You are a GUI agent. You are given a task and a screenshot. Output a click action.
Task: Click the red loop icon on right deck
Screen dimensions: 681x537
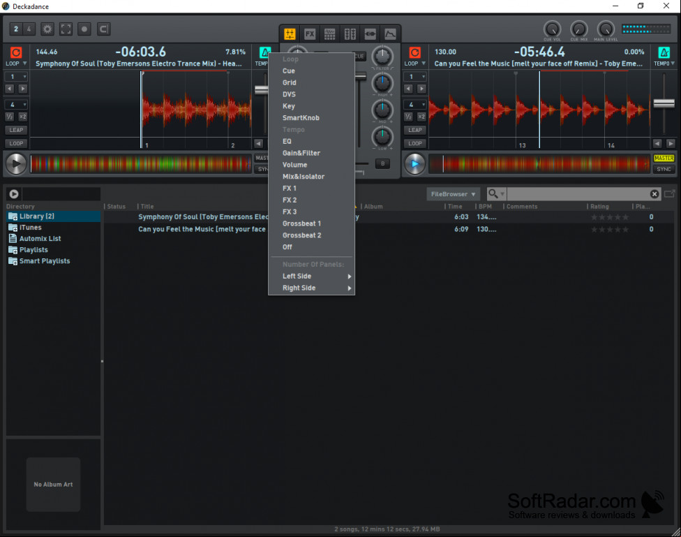pos(414,52)
